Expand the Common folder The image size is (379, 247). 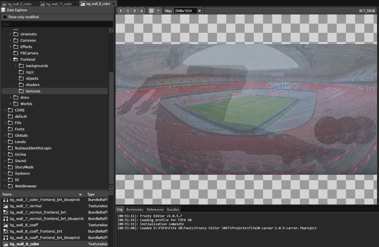click(10, 40)
